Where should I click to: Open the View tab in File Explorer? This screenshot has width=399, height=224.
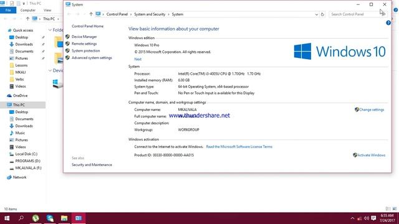[47, 10]
